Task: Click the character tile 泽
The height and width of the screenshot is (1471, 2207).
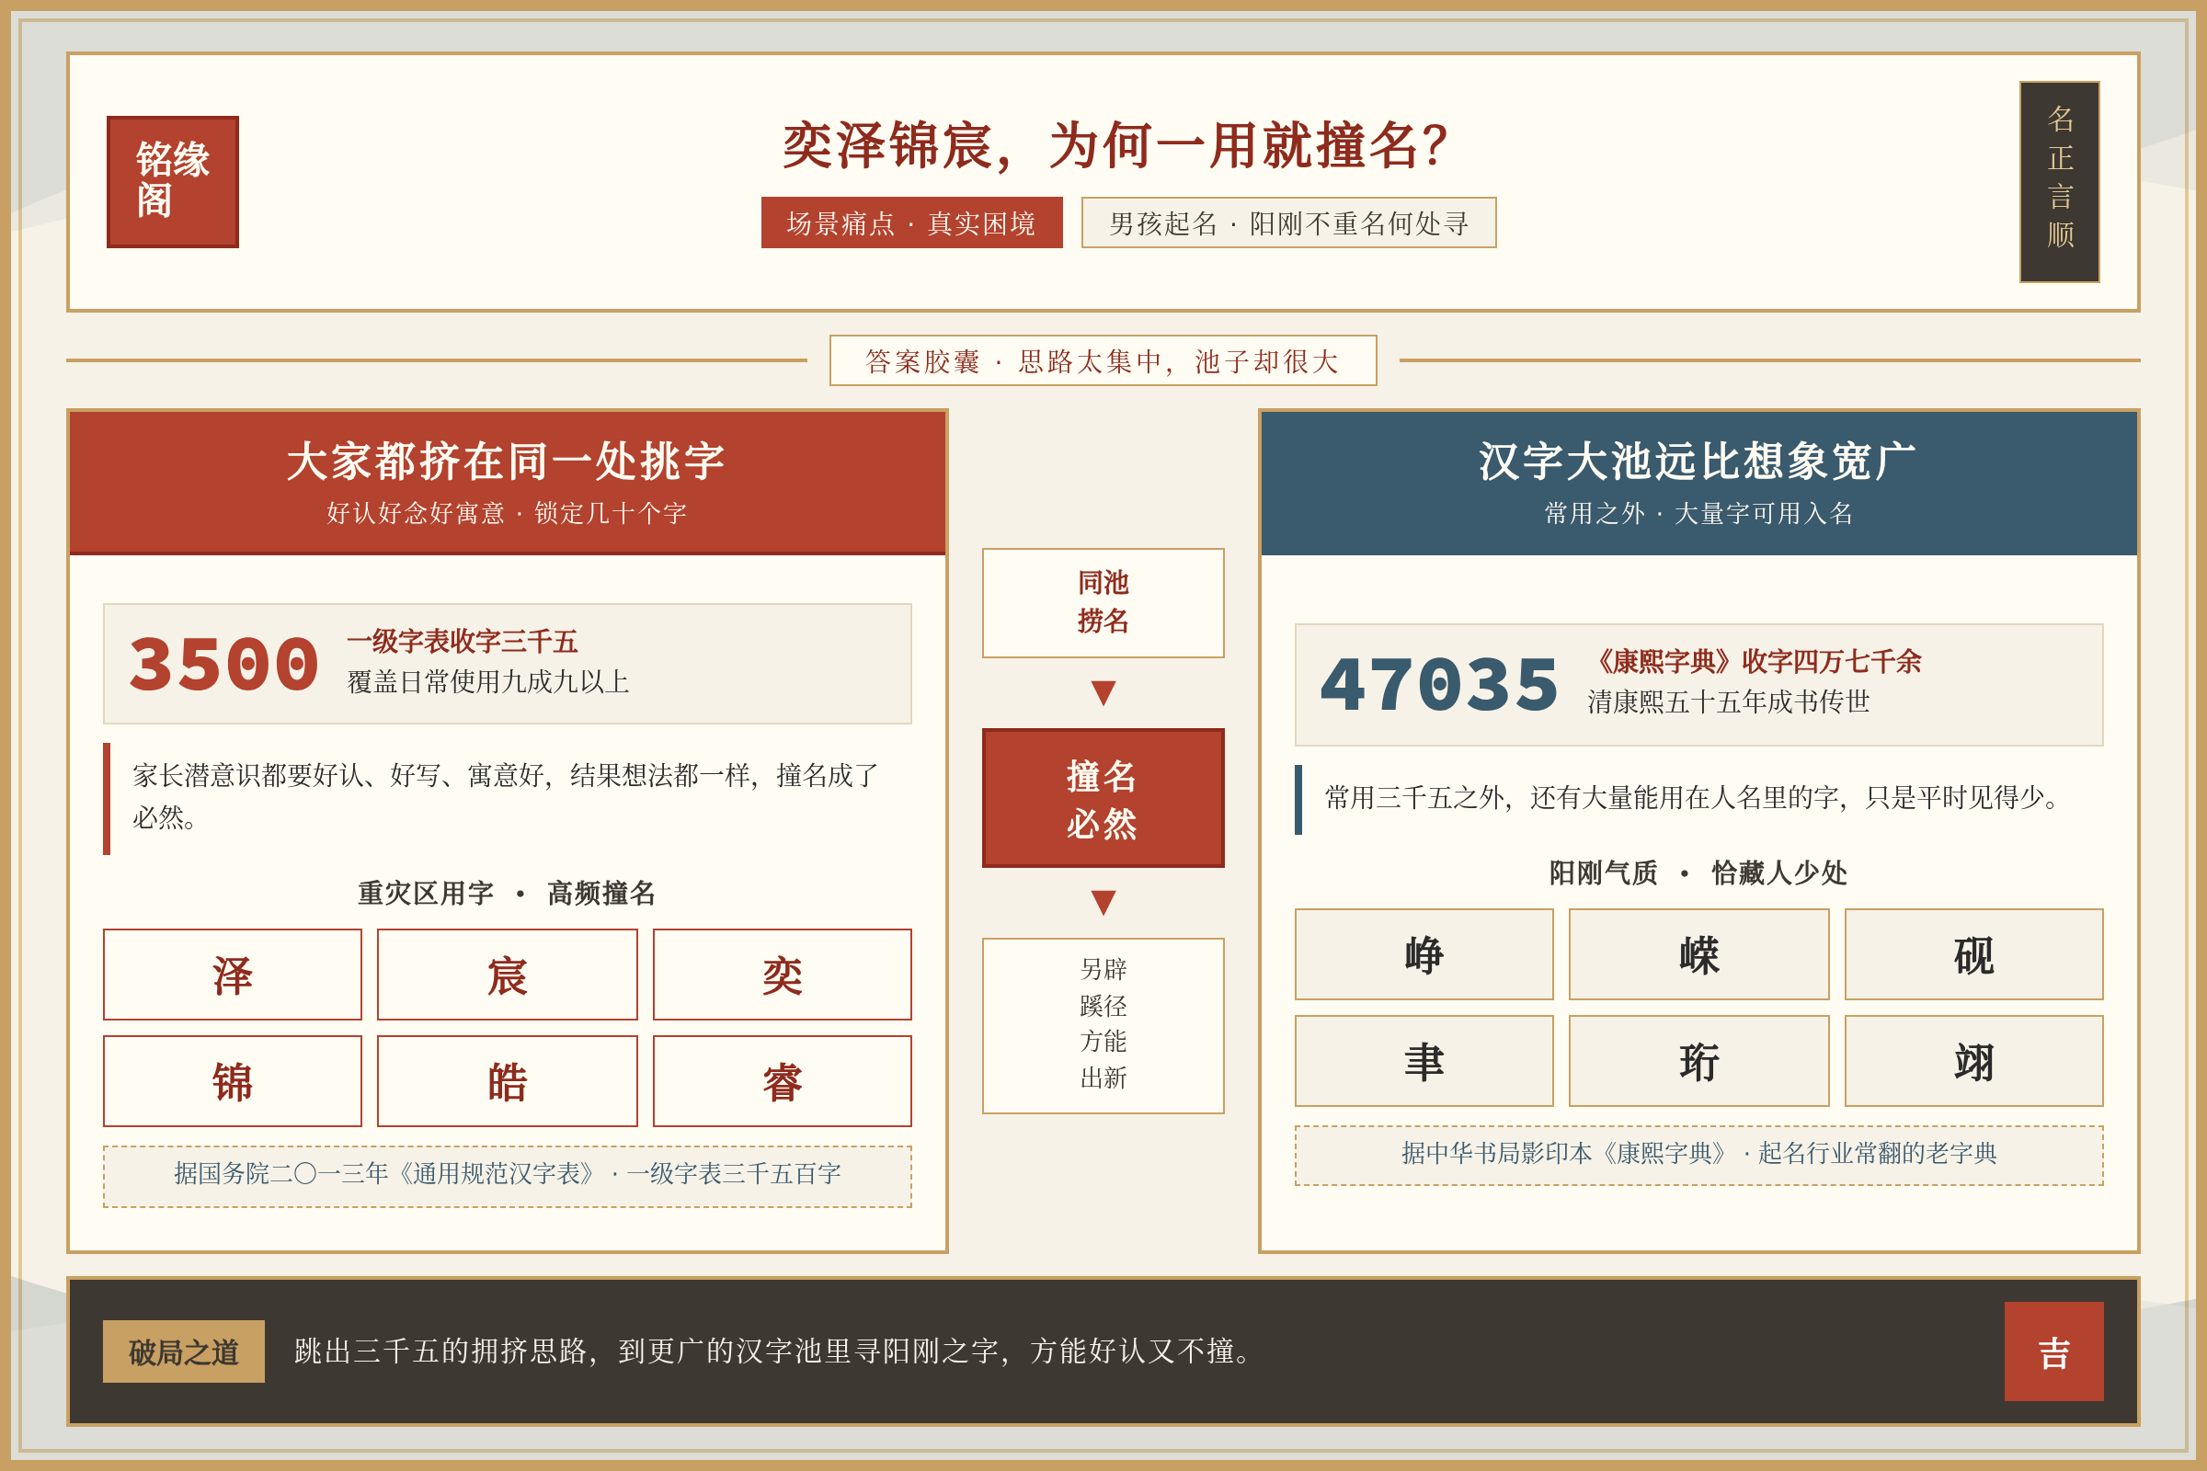Action: (x=233, y=975)
